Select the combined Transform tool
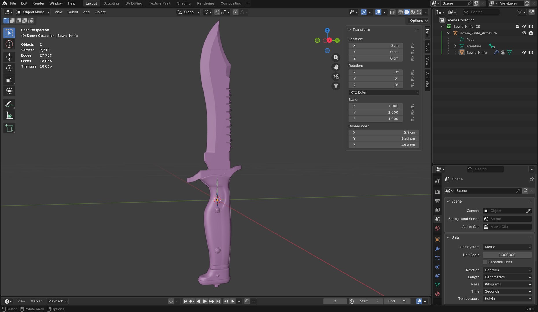 coord(9,91)
